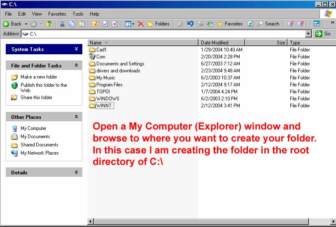Click the Make a new folder link
336x227 pixels.
[x=39, y=77]
